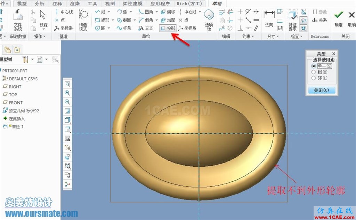The height and width of the screenshot is (220, 356).
Task: Select the 链(H) radio button
Action: 314,72
